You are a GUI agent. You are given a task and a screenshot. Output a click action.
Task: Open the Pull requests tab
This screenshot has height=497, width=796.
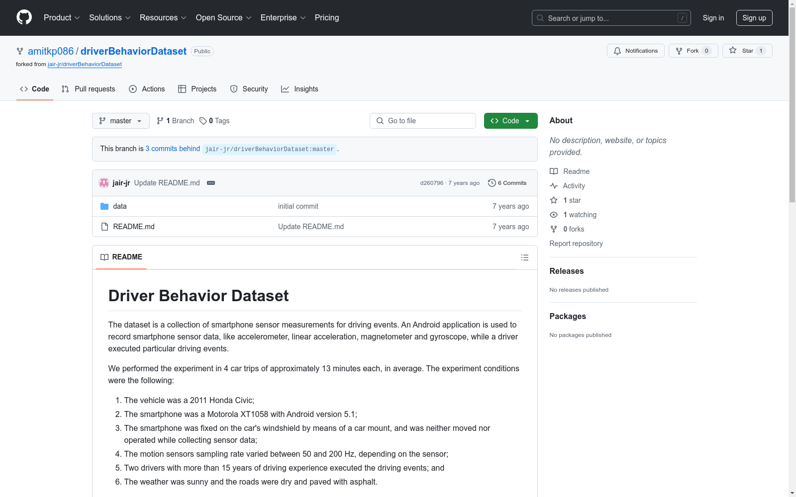click(x=89, y=89)
